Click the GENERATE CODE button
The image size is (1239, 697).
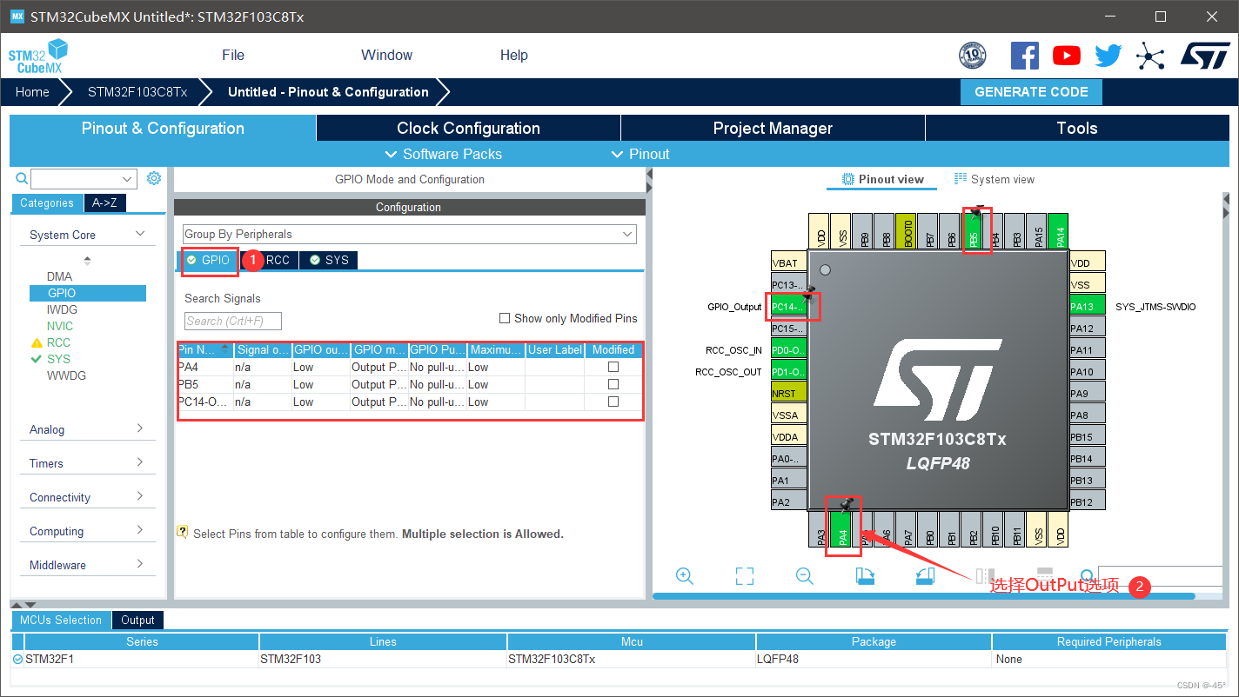pos(1031,92)
